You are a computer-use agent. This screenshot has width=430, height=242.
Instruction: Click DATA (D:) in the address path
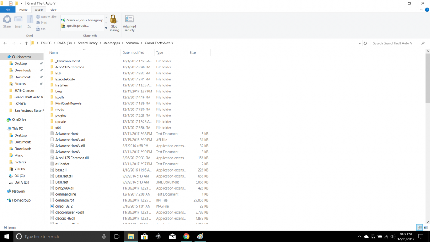[64, 43]
